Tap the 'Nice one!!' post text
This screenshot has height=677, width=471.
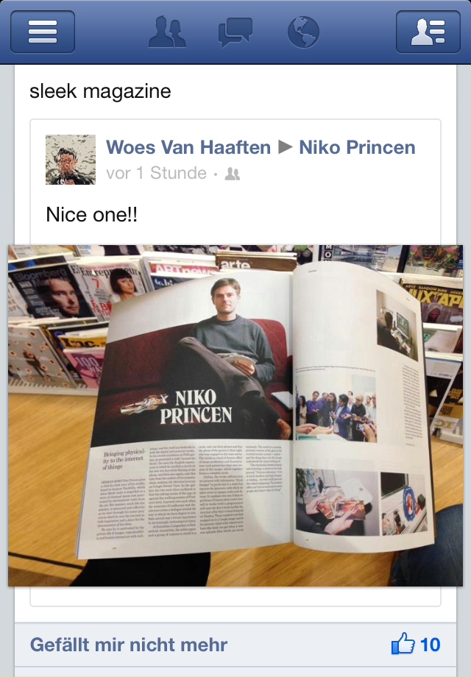(x=91, y=215)
